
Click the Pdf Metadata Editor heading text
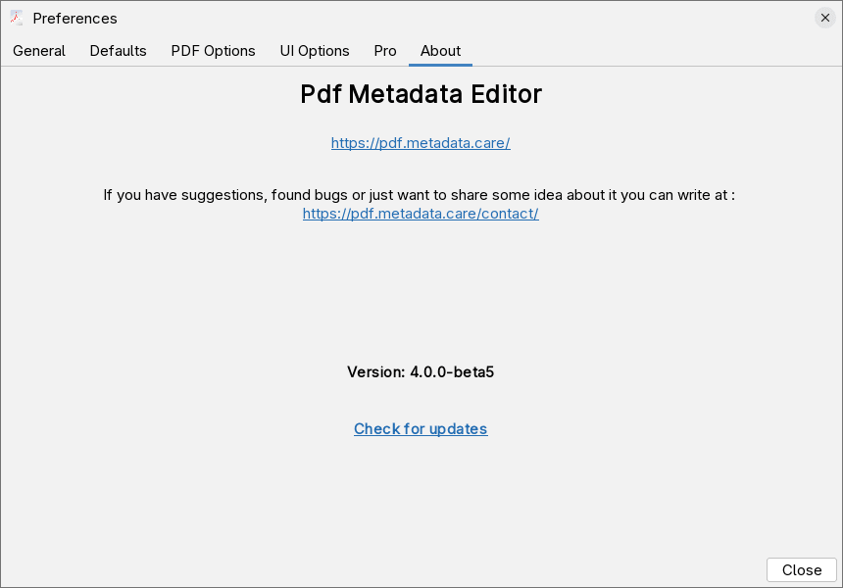[x=421, y=95]
